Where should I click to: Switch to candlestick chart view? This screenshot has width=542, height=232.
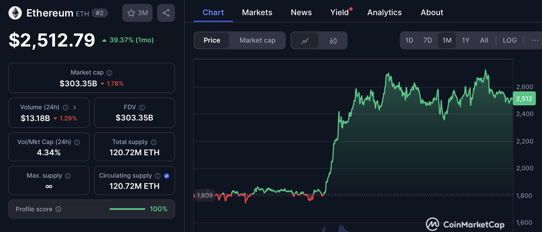tap(333, 41)
